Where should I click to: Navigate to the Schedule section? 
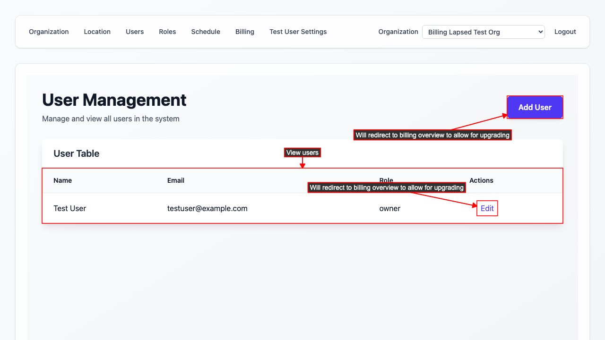[x=206, y=32]
